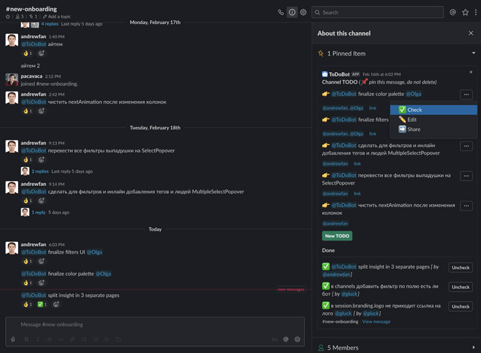Open more options vertical dots in header

coord(476,12)
